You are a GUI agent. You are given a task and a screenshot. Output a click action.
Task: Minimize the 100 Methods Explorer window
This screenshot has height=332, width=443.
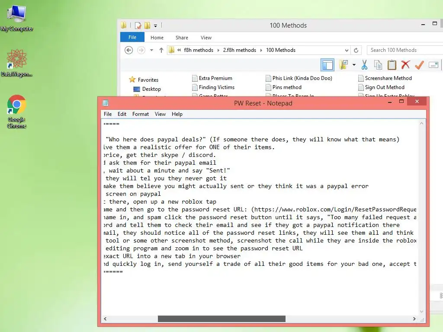click(423, 25)
